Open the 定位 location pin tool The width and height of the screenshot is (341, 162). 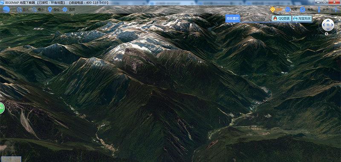pyautogui.click(x=54, y=10)
